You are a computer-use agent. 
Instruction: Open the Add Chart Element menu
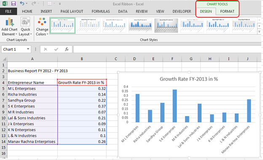[x=9, y=27]
